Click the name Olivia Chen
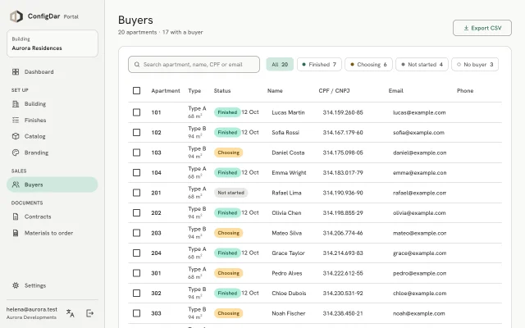525x328 pixels. pyautogui.click(x=286, y=213)
